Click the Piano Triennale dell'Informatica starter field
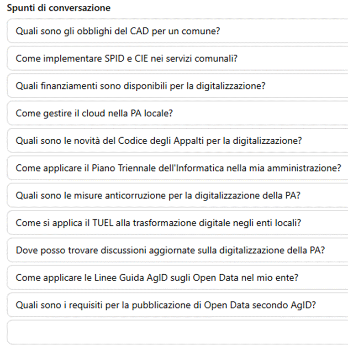This screenshot has width=348, height=350. [178, 168]
